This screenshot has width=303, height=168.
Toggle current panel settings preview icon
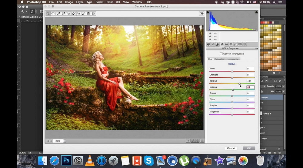[x=202, y=141]
